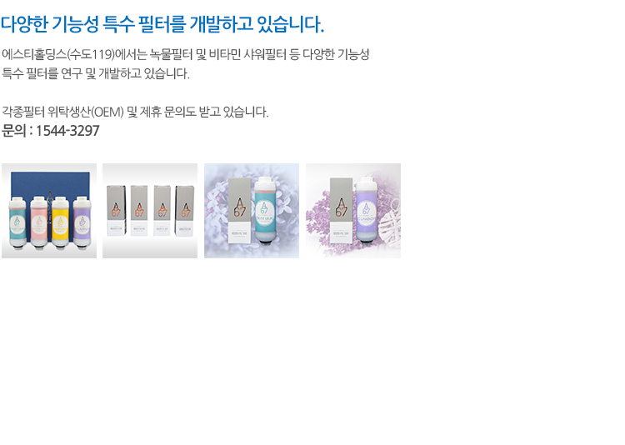Select the teal filter bottle in gift set
625x445 pixels.
(x=17, y=223)
